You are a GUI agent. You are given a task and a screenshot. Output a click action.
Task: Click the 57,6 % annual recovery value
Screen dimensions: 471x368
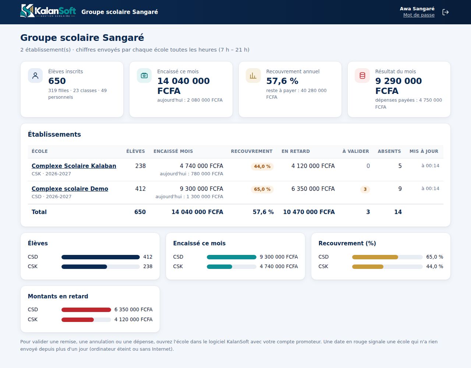[x=282, y=81]
